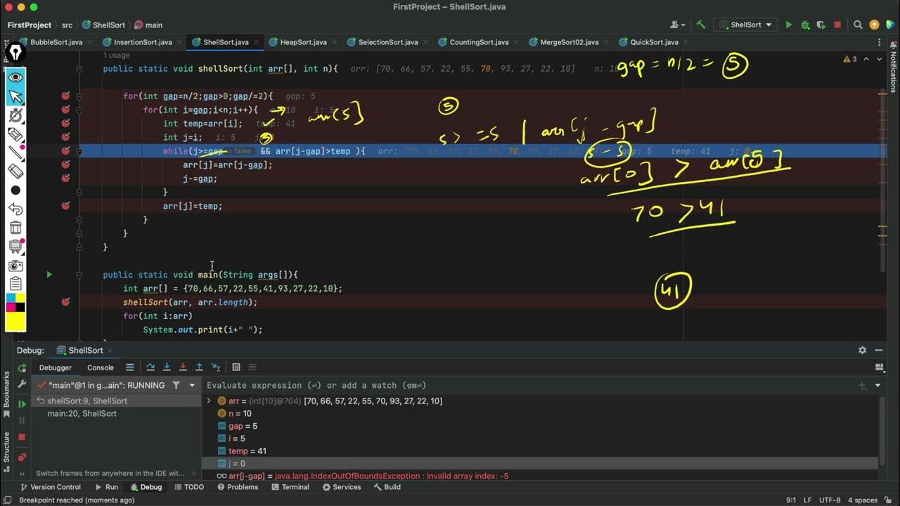The height and width of the screenshot is (506, 900).
Task: Toggle breakpoint on the for gap=n/2 line
Action: click(65, 96)
